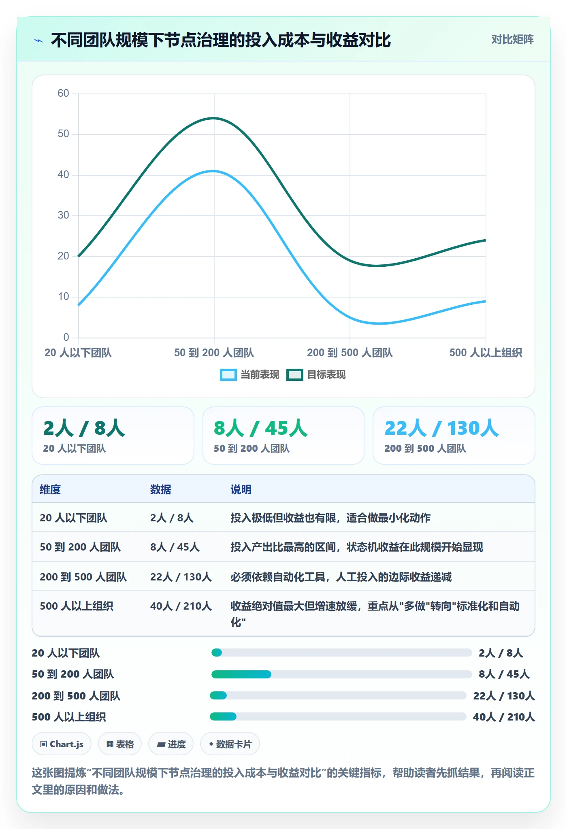Select the 维度 table column header
Image resolution: width=567 pixels, height=829 pixels.
[x=50, y=489]
